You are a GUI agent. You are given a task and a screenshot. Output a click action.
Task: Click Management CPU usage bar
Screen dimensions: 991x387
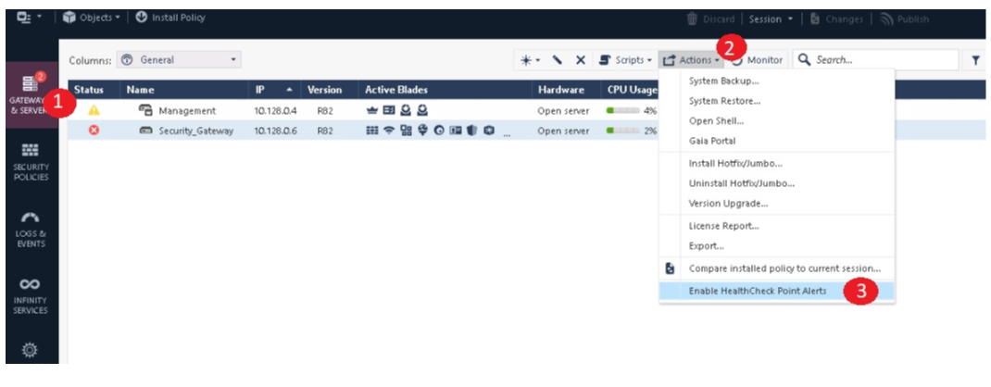pyautogui.click(x=622, y=110)
